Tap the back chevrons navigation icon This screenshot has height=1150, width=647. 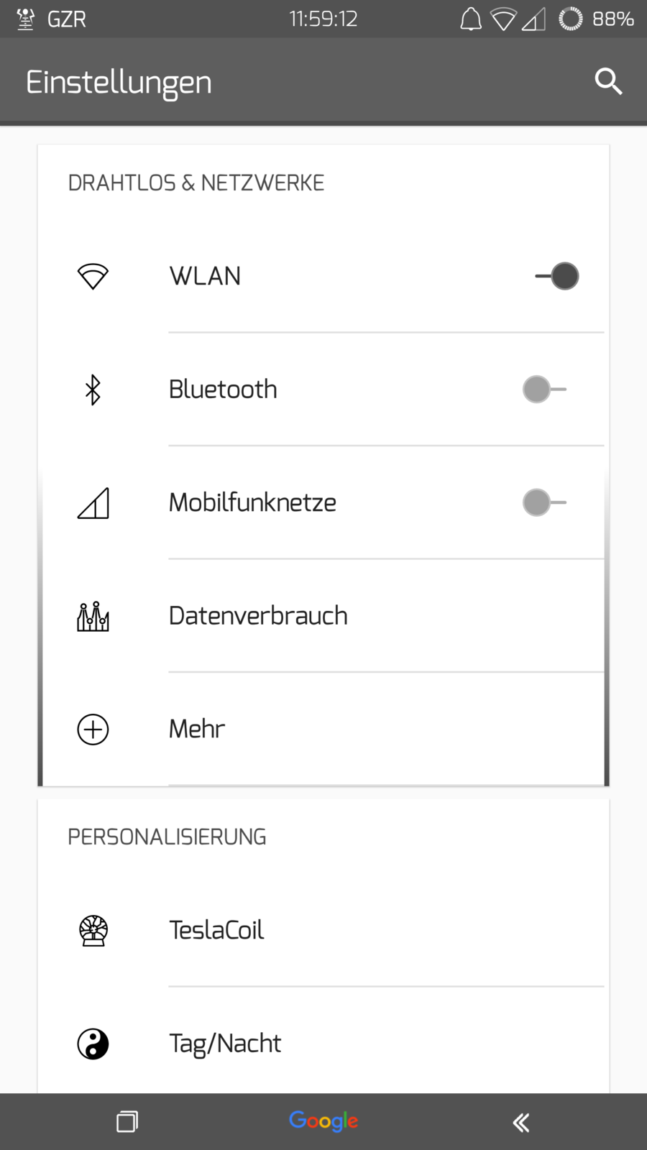tap(520, 1122)
